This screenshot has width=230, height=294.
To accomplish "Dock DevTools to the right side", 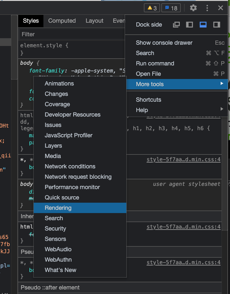I will [216, 25].
